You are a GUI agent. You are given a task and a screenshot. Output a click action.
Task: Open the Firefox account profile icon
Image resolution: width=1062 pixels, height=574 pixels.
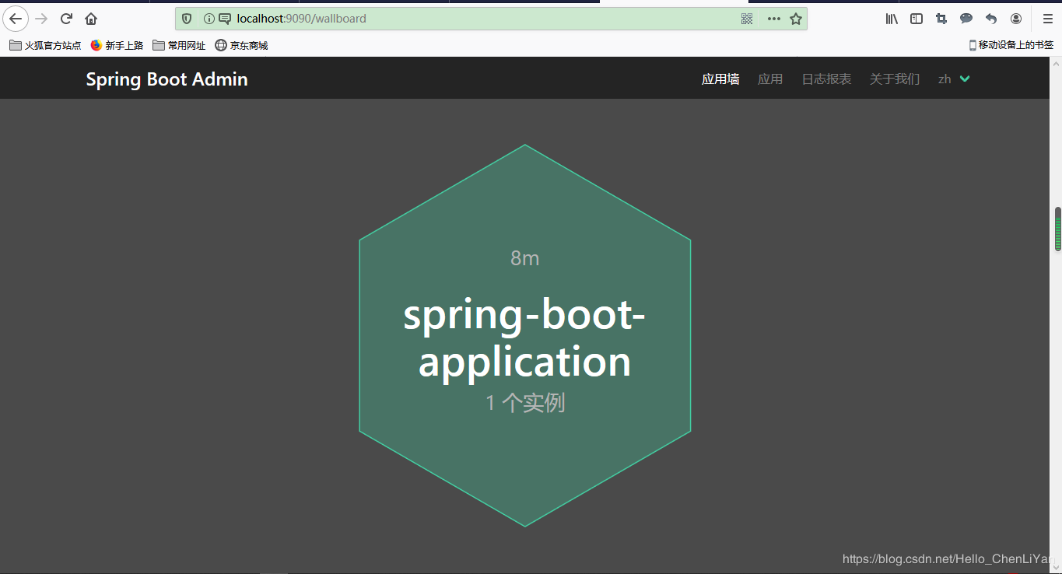pos(1015,18)
